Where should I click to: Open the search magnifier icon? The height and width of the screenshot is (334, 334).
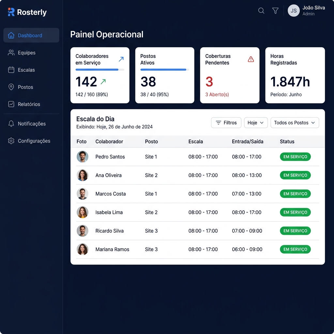coord(261,11)
